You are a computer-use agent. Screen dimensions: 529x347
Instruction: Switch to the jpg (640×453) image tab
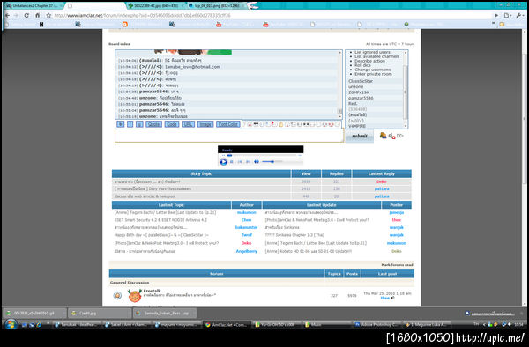tap(157, 6)
